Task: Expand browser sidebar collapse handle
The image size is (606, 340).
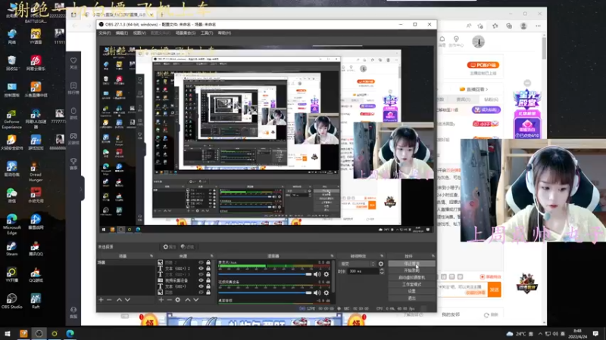Action: [x=82, y=189]
